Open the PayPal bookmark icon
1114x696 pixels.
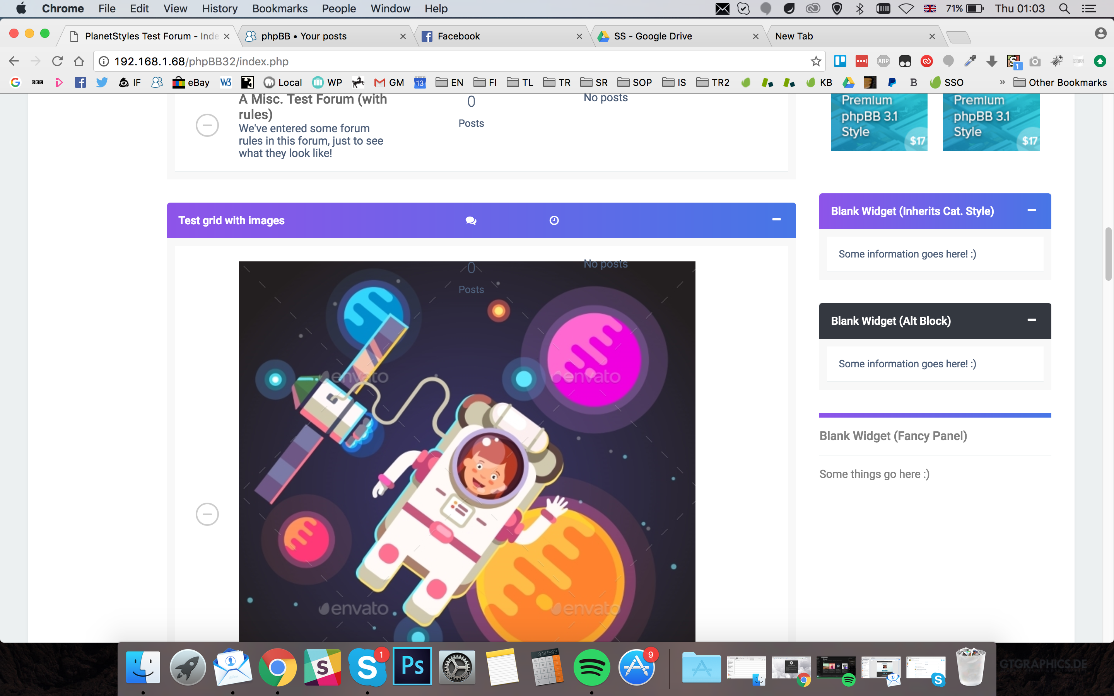pyautogui.click(x=892, y=82)
